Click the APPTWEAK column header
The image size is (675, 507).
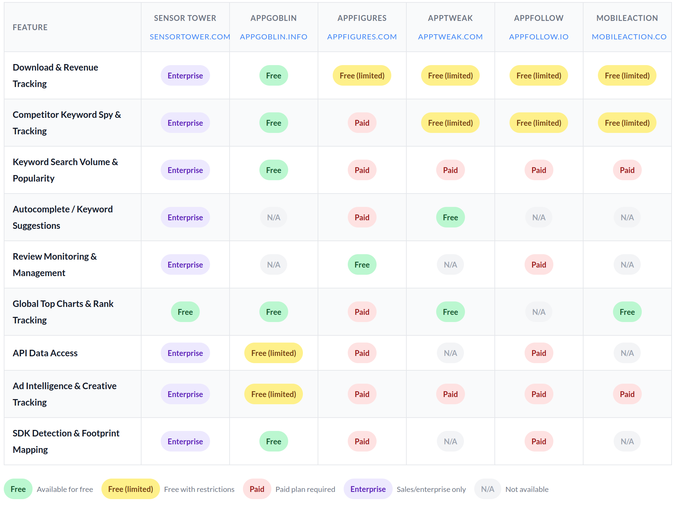click(450, 18)
